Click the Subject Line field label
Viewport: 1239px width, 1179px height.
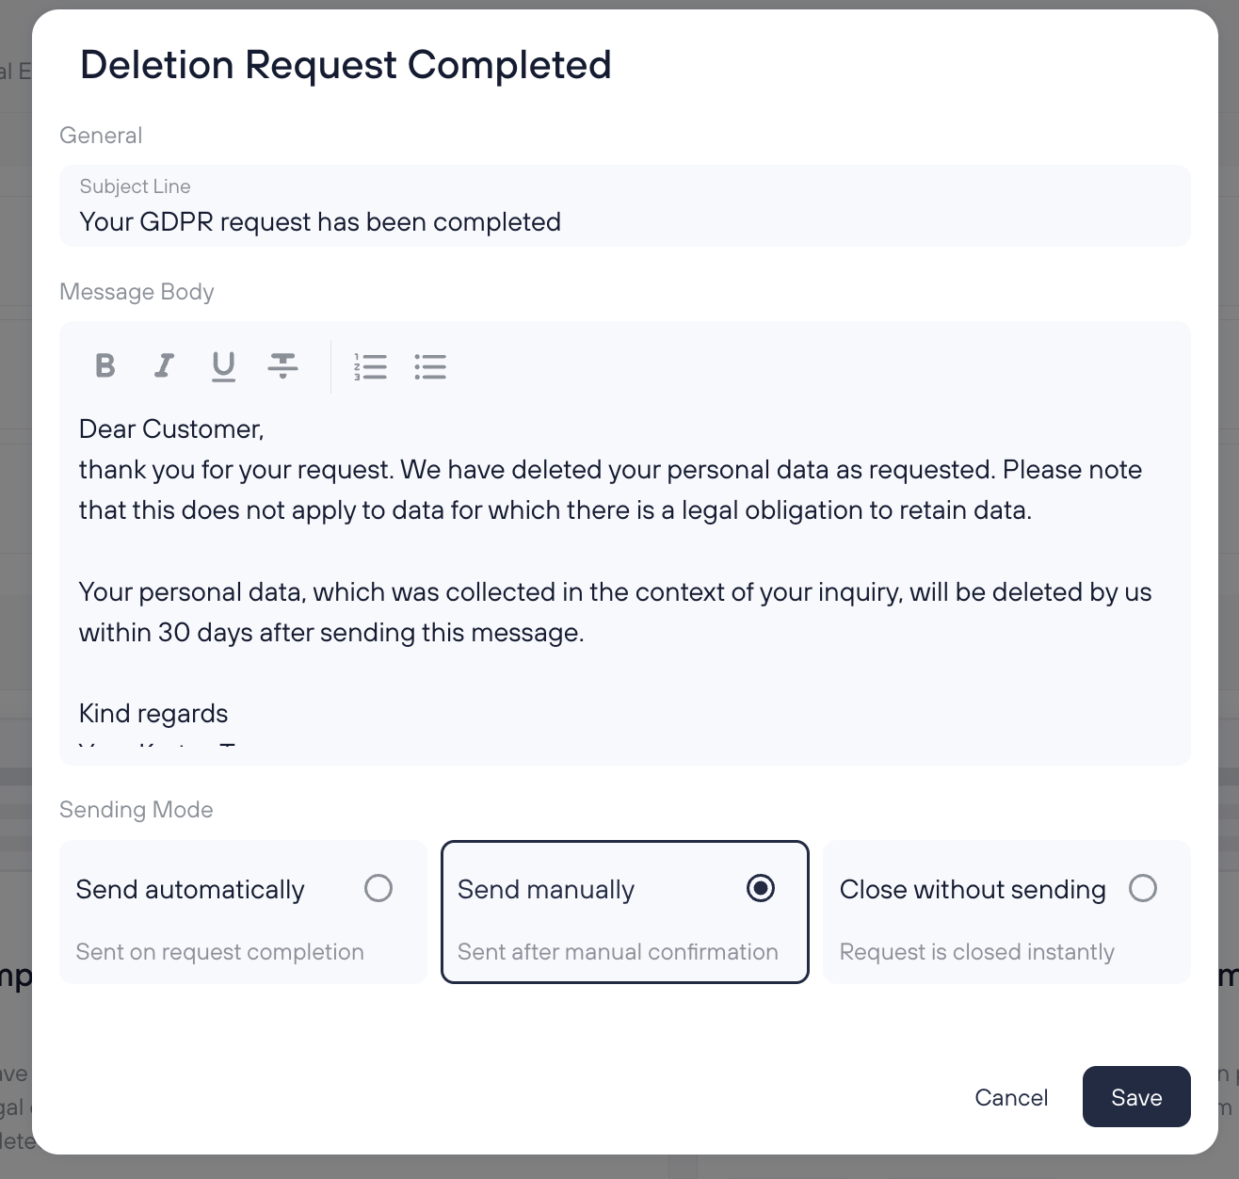pos(135,186)
